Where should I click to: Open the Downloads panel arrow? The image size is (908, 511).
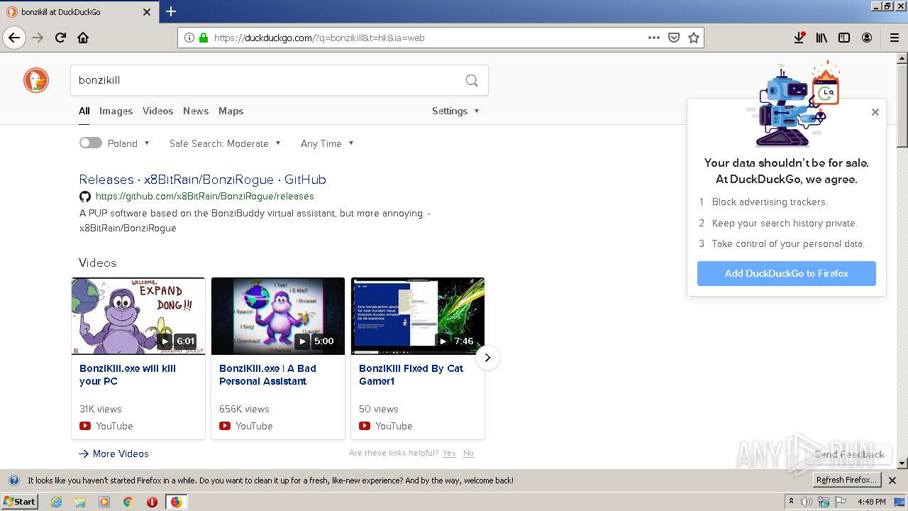[x=799, y=38]
